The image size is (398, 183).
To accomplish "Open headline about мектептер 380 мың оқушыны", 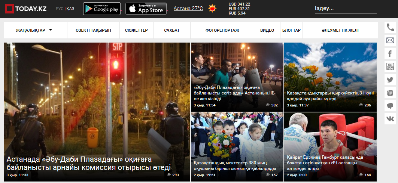I will 234,165.
